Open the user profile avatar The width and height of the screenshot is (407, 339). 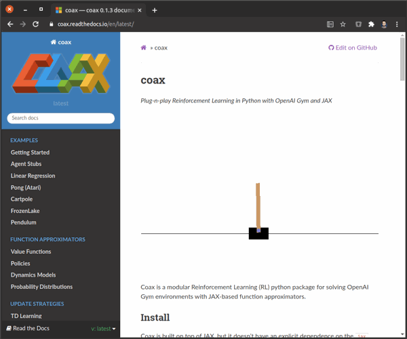[x=384, y=24]
